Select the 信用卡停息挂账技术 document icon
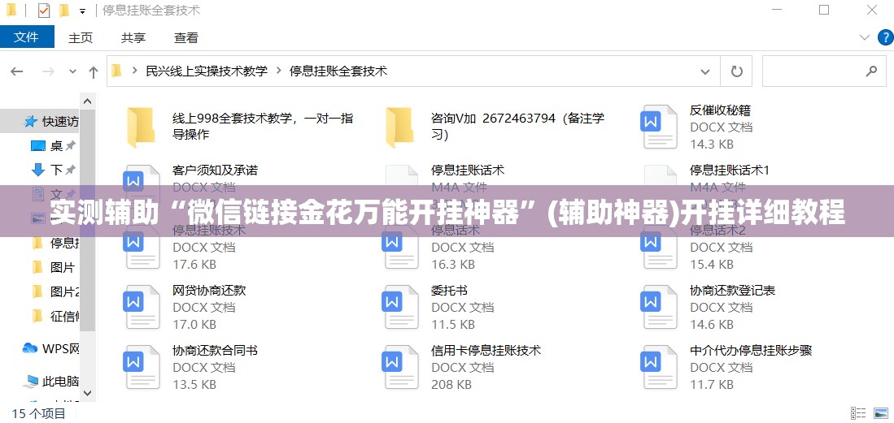The height and width of the screenshot is (423, 894). 400,367
